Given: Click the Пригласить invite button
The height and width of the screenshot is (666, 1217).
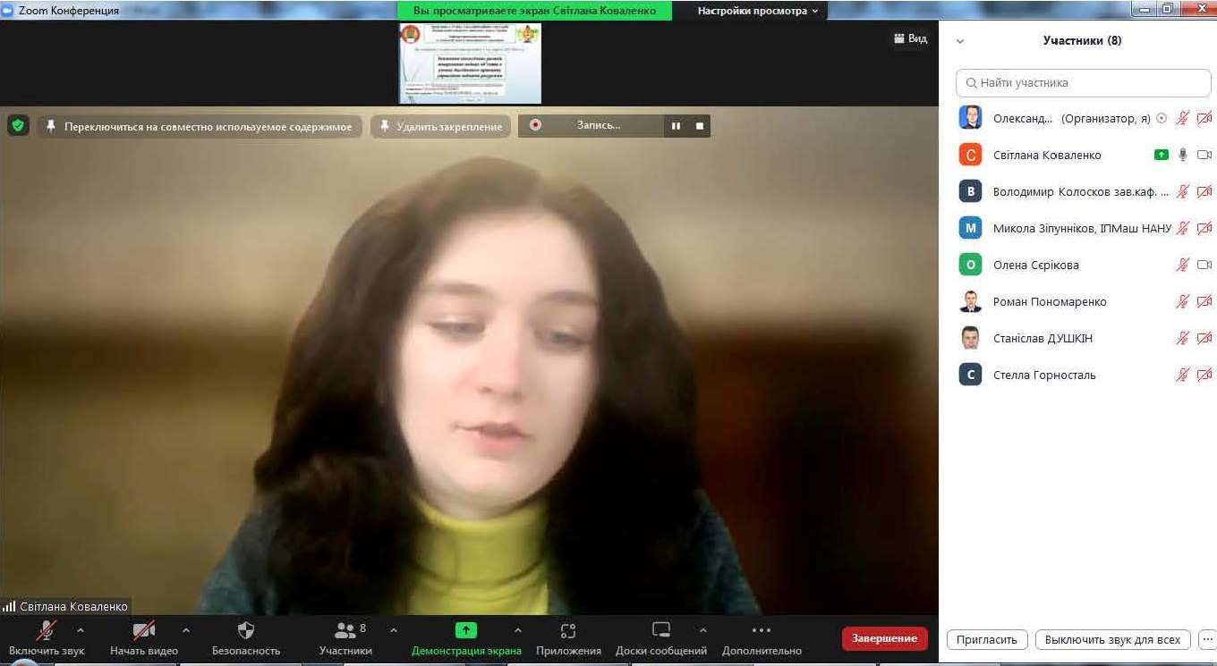Looking at the screenshot, I should 986,639.
